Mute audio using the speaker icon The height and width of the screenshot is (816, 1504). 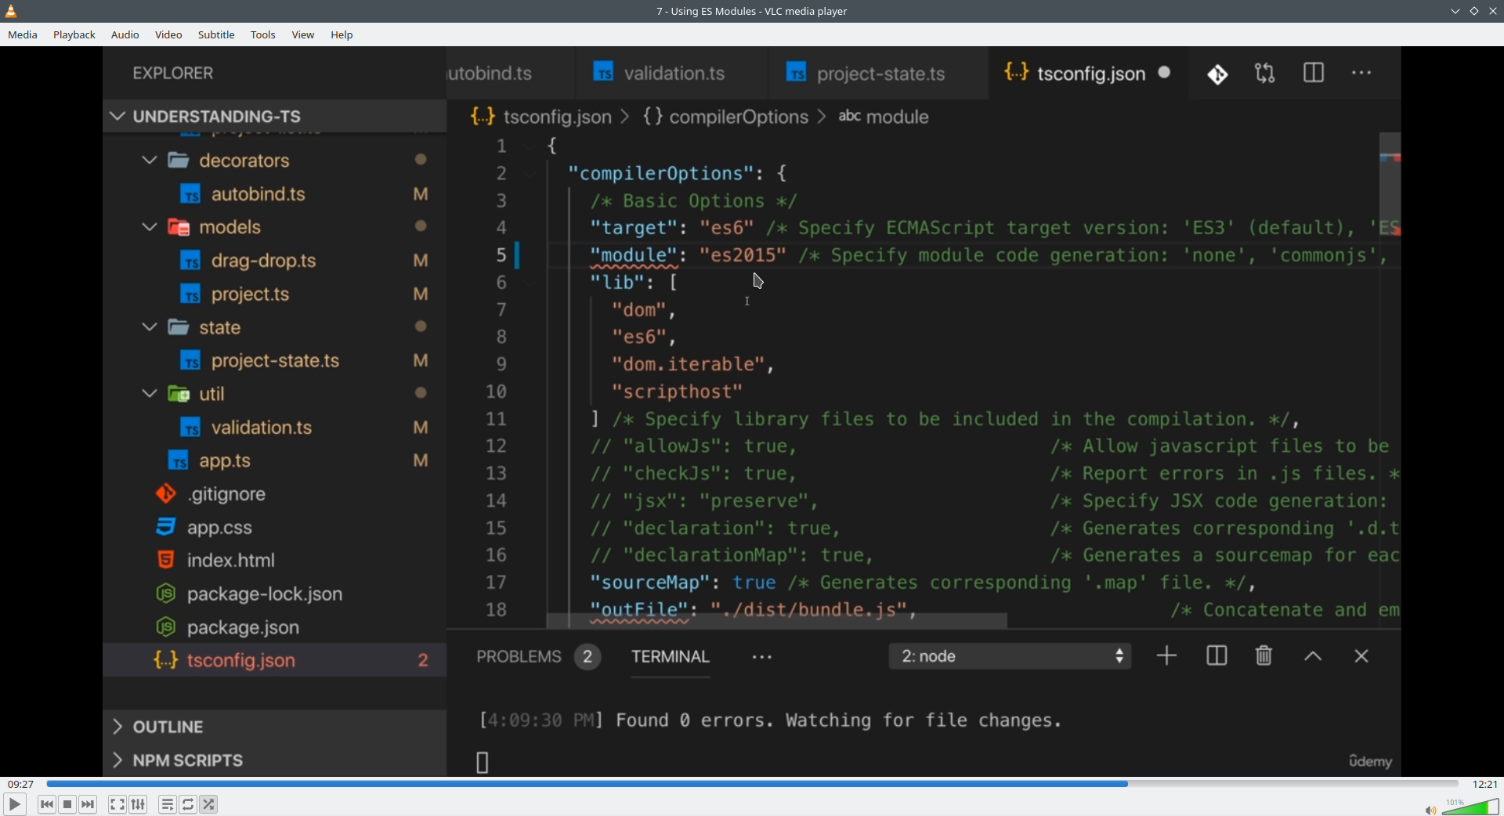pyautogui.click(x=1430, y=810)
